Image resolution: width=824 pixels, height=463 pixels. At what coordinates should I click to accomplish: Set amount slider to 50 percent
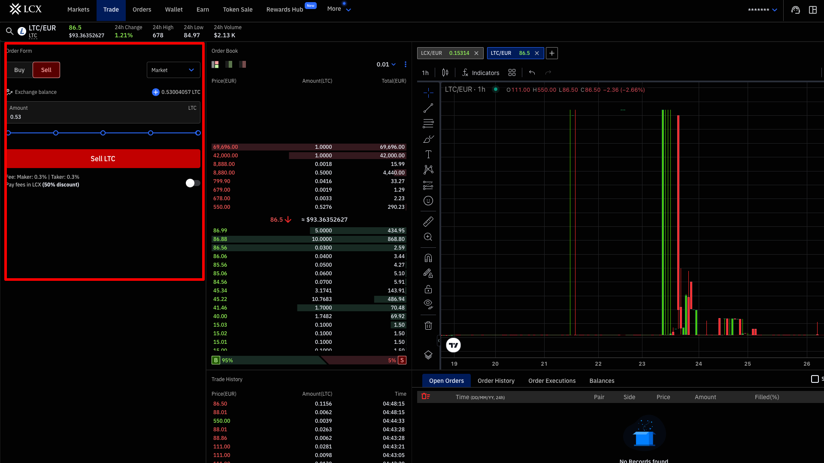click(x=103, y=133)
